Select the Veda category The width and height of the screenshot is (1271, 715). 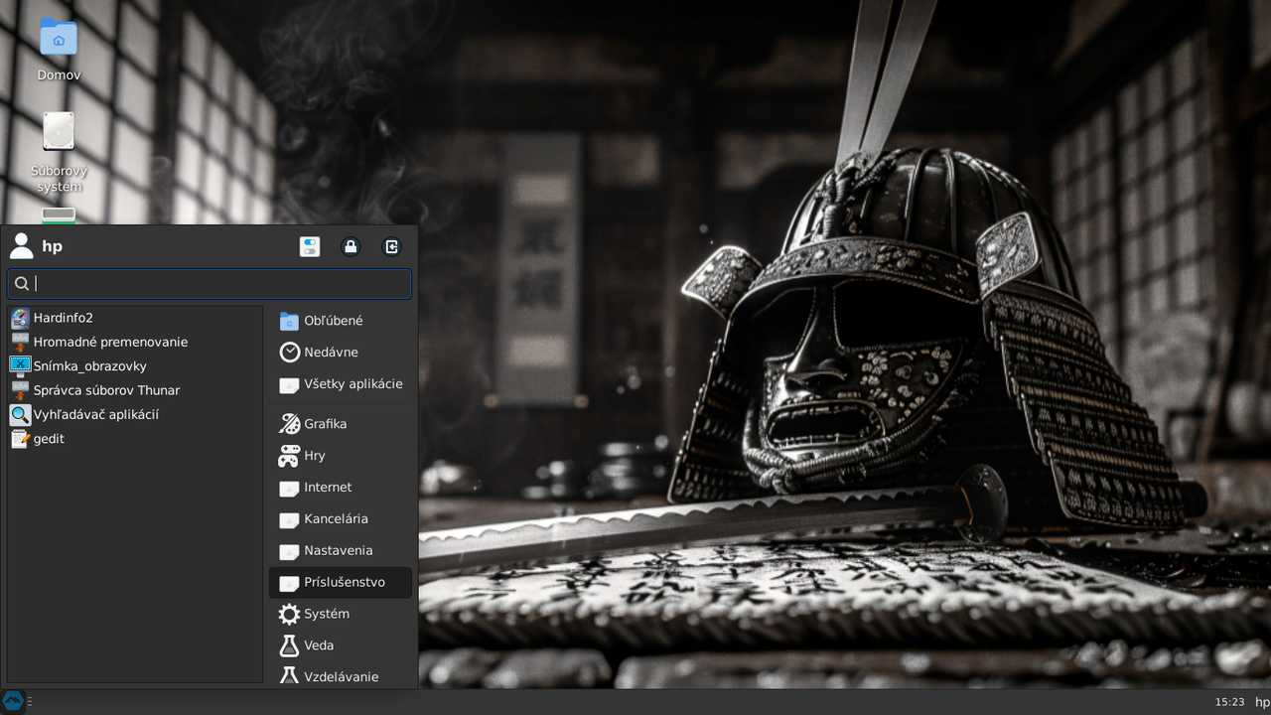click(x=341, y=646)
